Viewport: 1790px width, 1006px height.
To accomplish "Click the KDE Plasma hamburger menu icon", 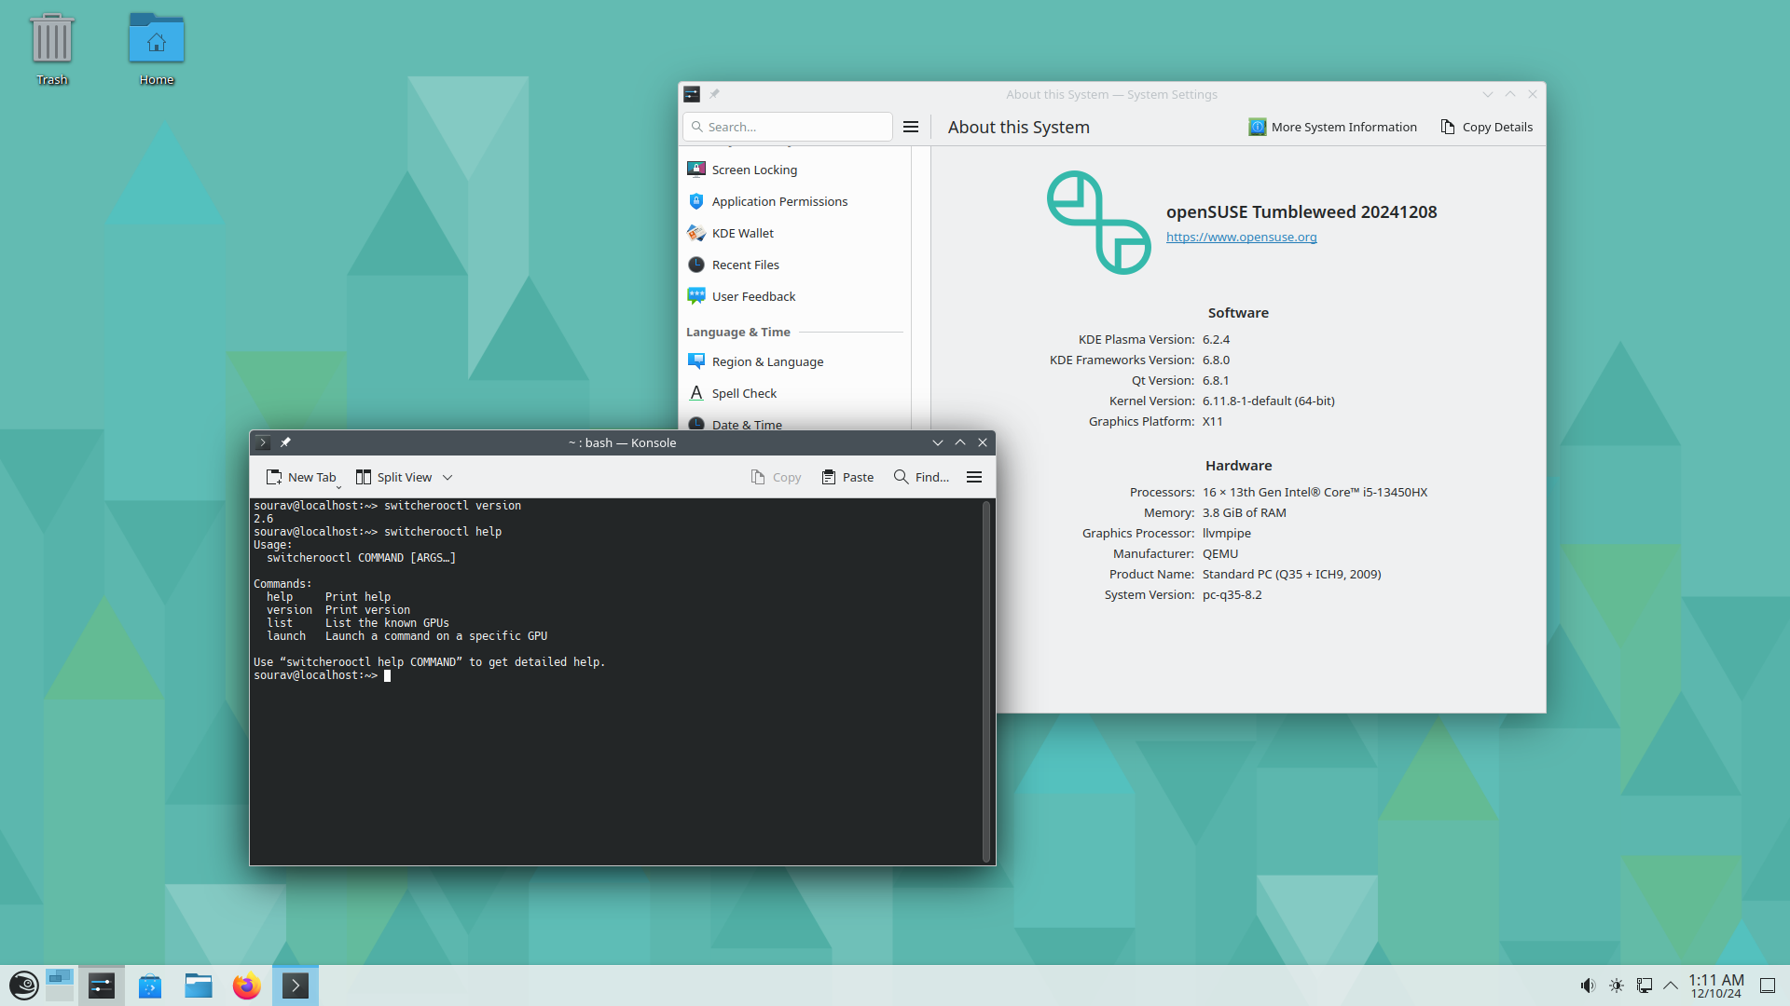I will click(911, 127).
